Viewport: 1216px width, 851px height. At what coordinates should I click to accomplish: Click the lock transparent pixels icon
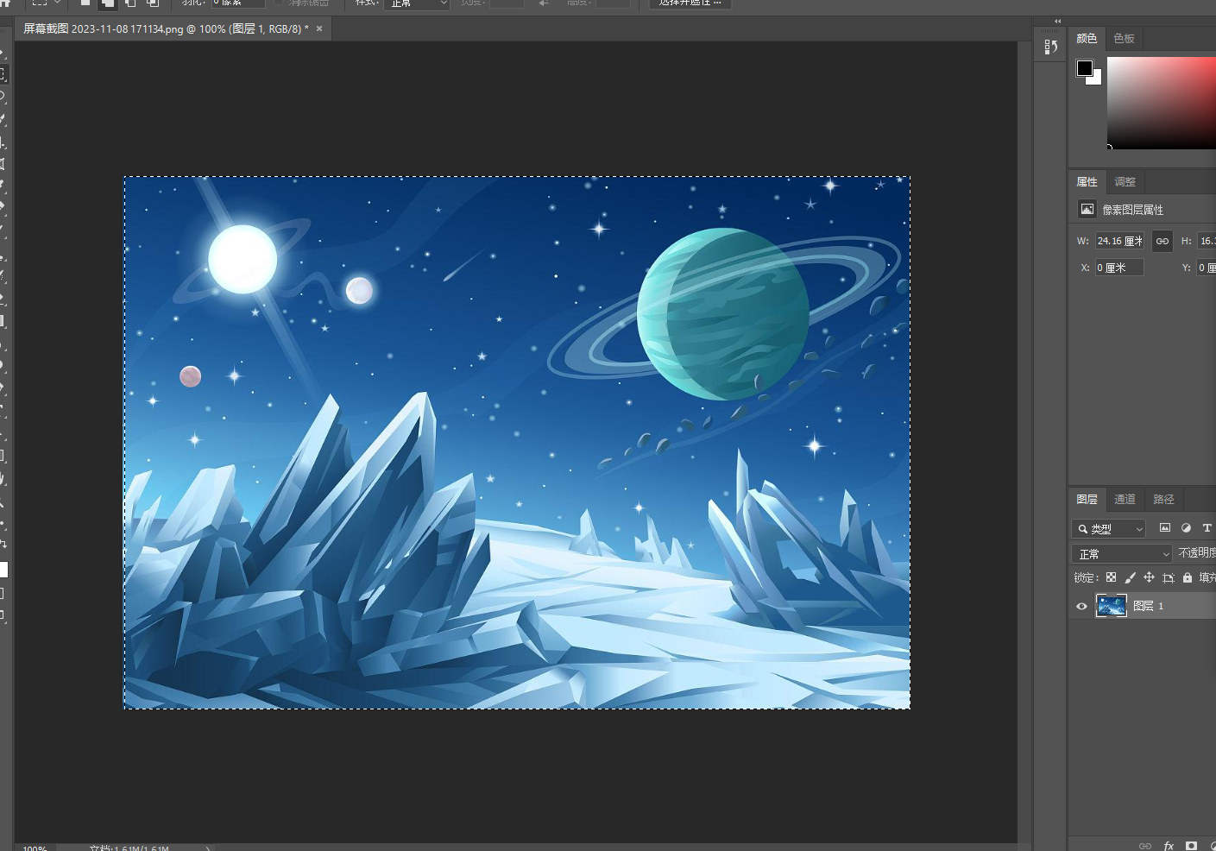pos(1112,577)
